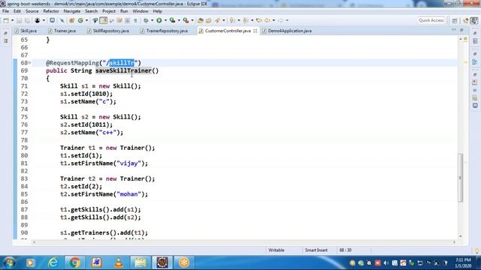
Task: Open the Window menu
Action: (x=141, y=11)
